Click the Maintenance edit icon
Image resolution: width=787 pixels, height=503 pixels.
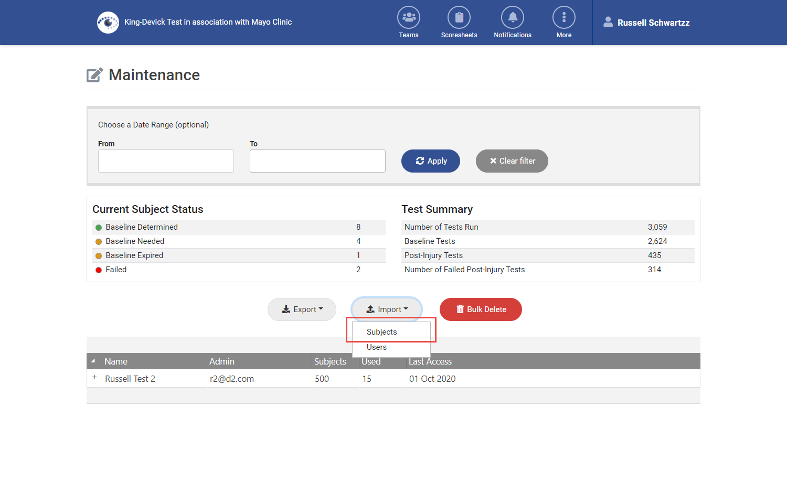pos(94,75)
